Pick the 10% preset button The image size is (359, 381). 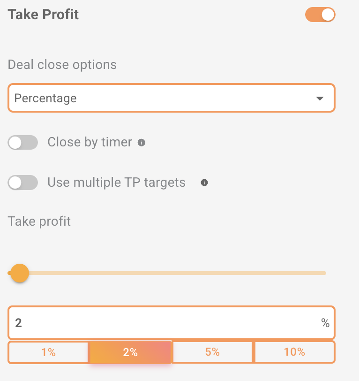coord(294,352)
